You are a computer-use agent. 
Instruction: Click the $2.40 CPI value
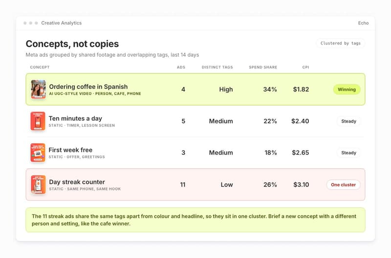coord(300,121)
